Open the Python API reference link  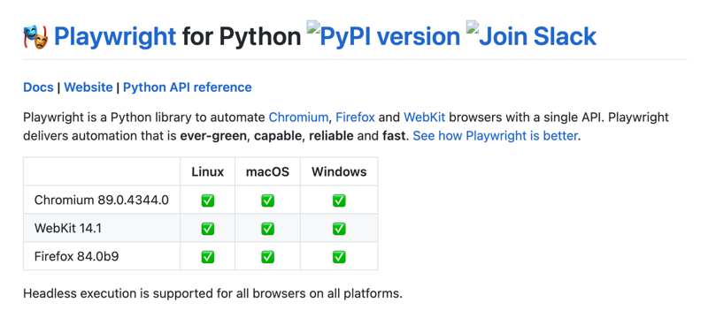[x=188, y=87]
